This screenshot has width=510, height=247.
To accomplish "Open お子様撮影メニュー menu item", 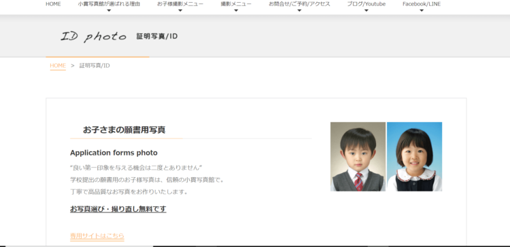I will point(180,4).
